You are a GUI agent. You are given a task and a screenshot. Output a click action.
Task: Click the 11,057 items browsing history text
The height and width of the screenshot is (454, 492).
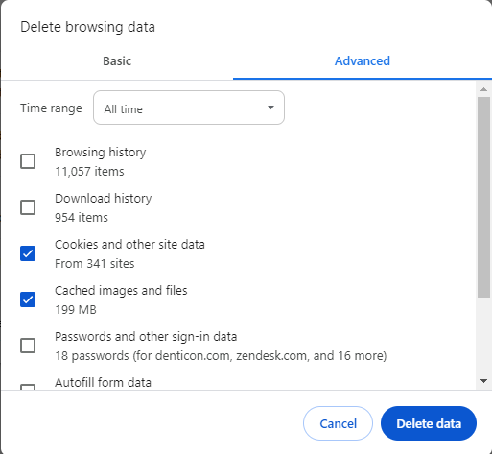pyautogui.click(x=89, y=172)
